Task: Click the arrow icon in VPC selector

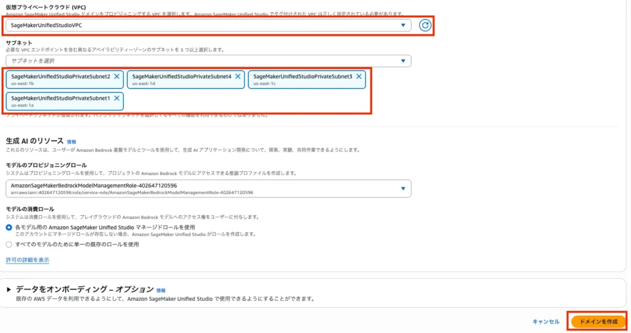Action: (403, 25)
